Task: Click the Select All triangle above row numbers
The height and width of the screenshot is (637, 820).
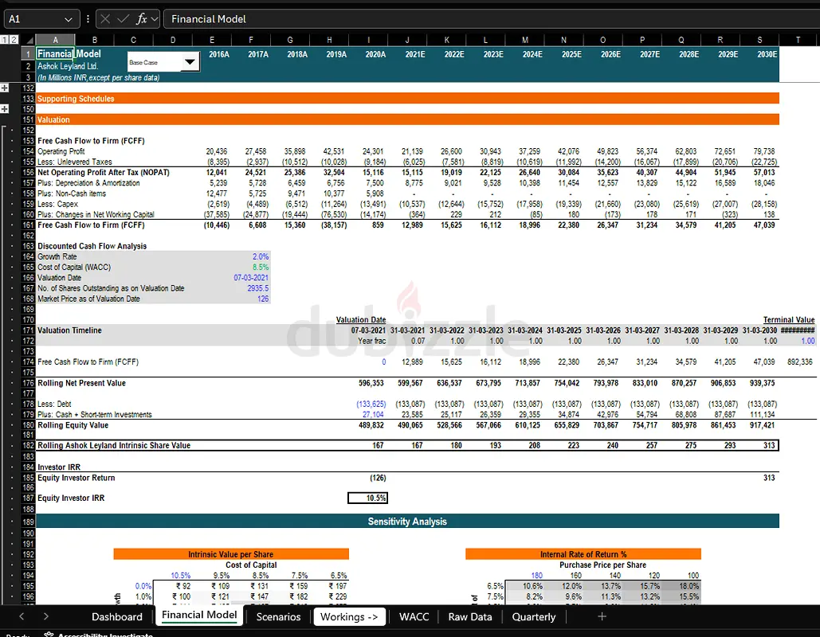Action: pos(28,39)
